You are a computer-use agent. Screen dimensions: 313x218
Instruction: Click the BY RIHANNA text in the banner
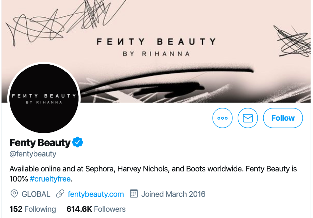156,54
